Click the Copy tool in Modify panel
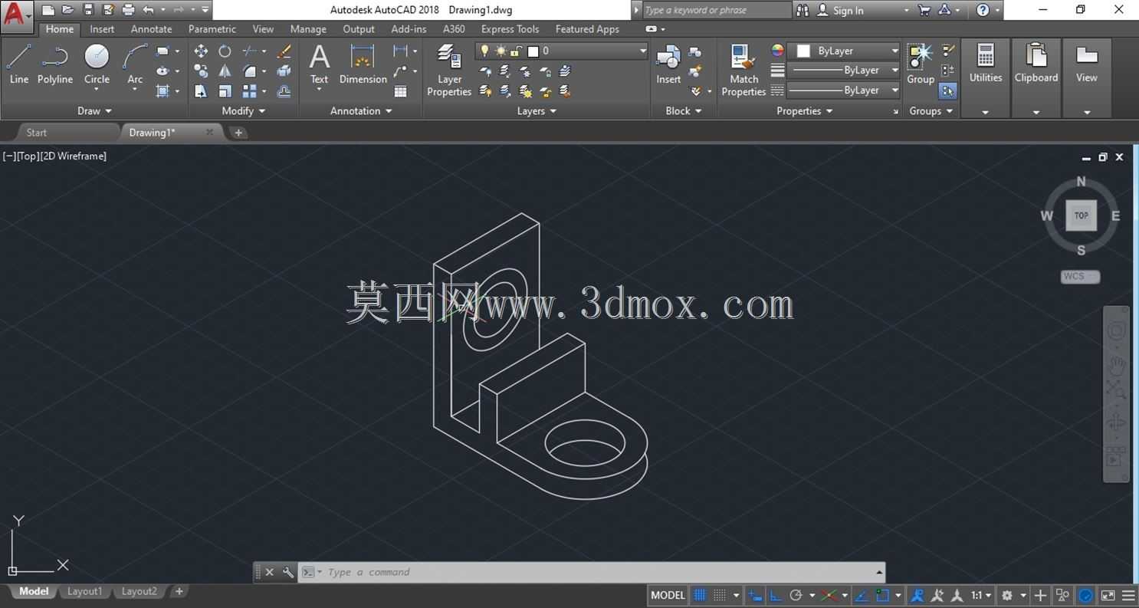 [201, 71]
